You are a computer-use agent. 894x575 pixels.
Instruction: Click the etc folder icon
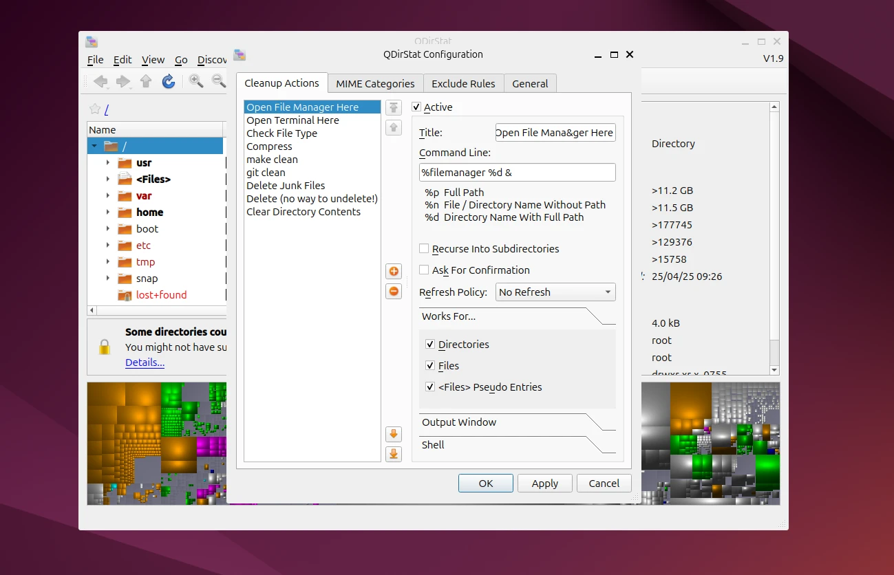click(125, 246)
